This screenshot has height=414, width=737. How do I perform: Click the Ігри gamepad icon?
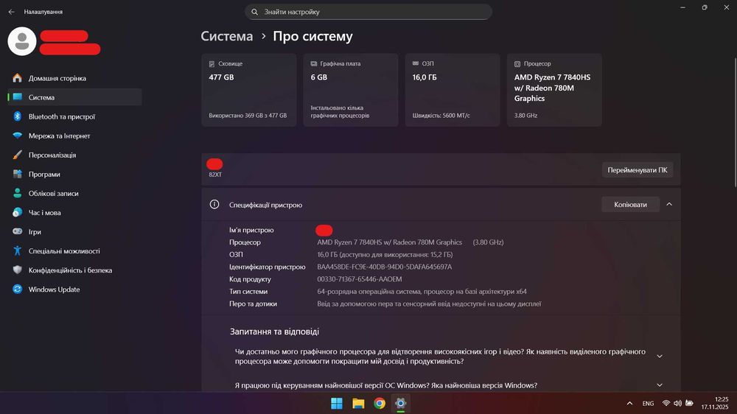coord(18,231)
